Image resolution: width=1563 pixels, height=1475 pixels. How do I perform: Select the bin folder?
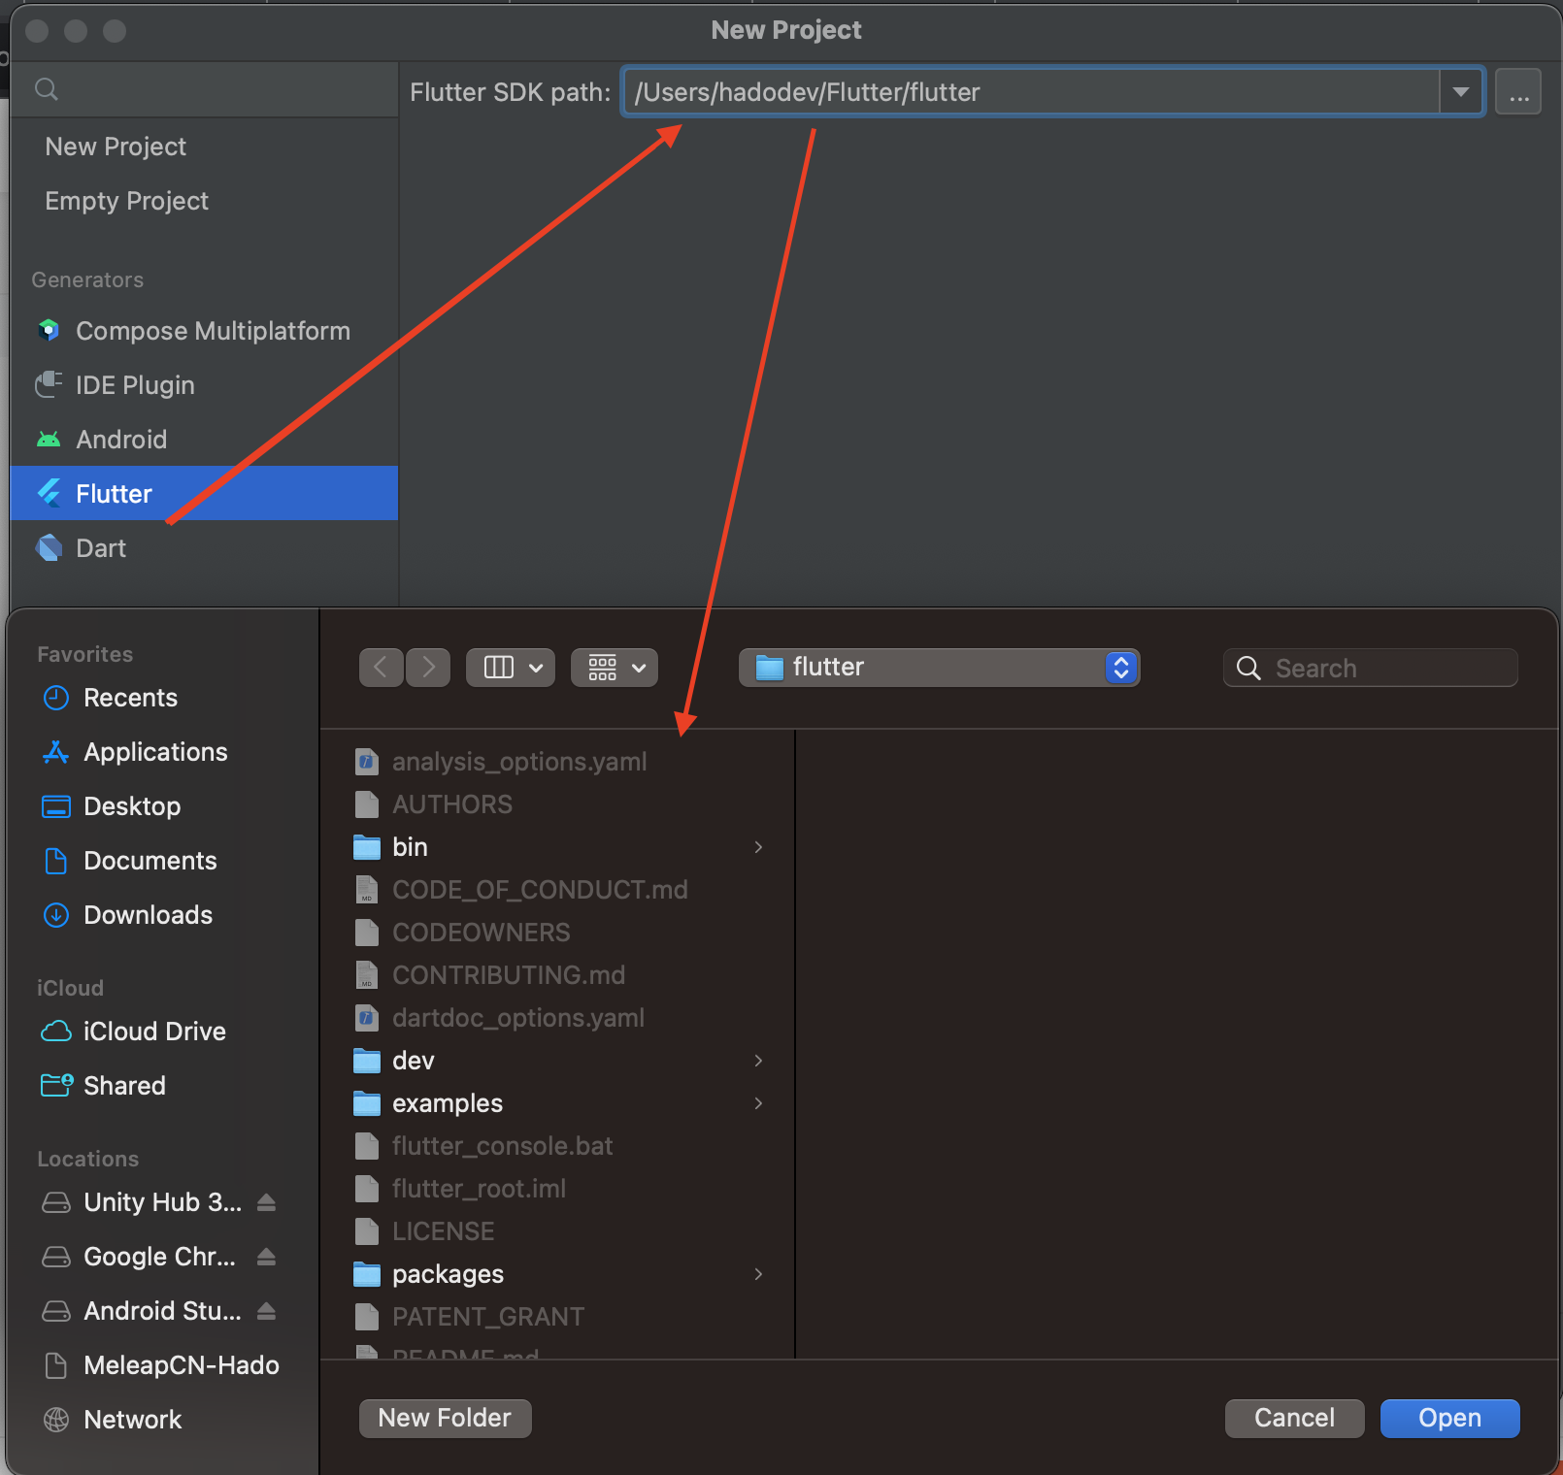[x=558, y=847]
